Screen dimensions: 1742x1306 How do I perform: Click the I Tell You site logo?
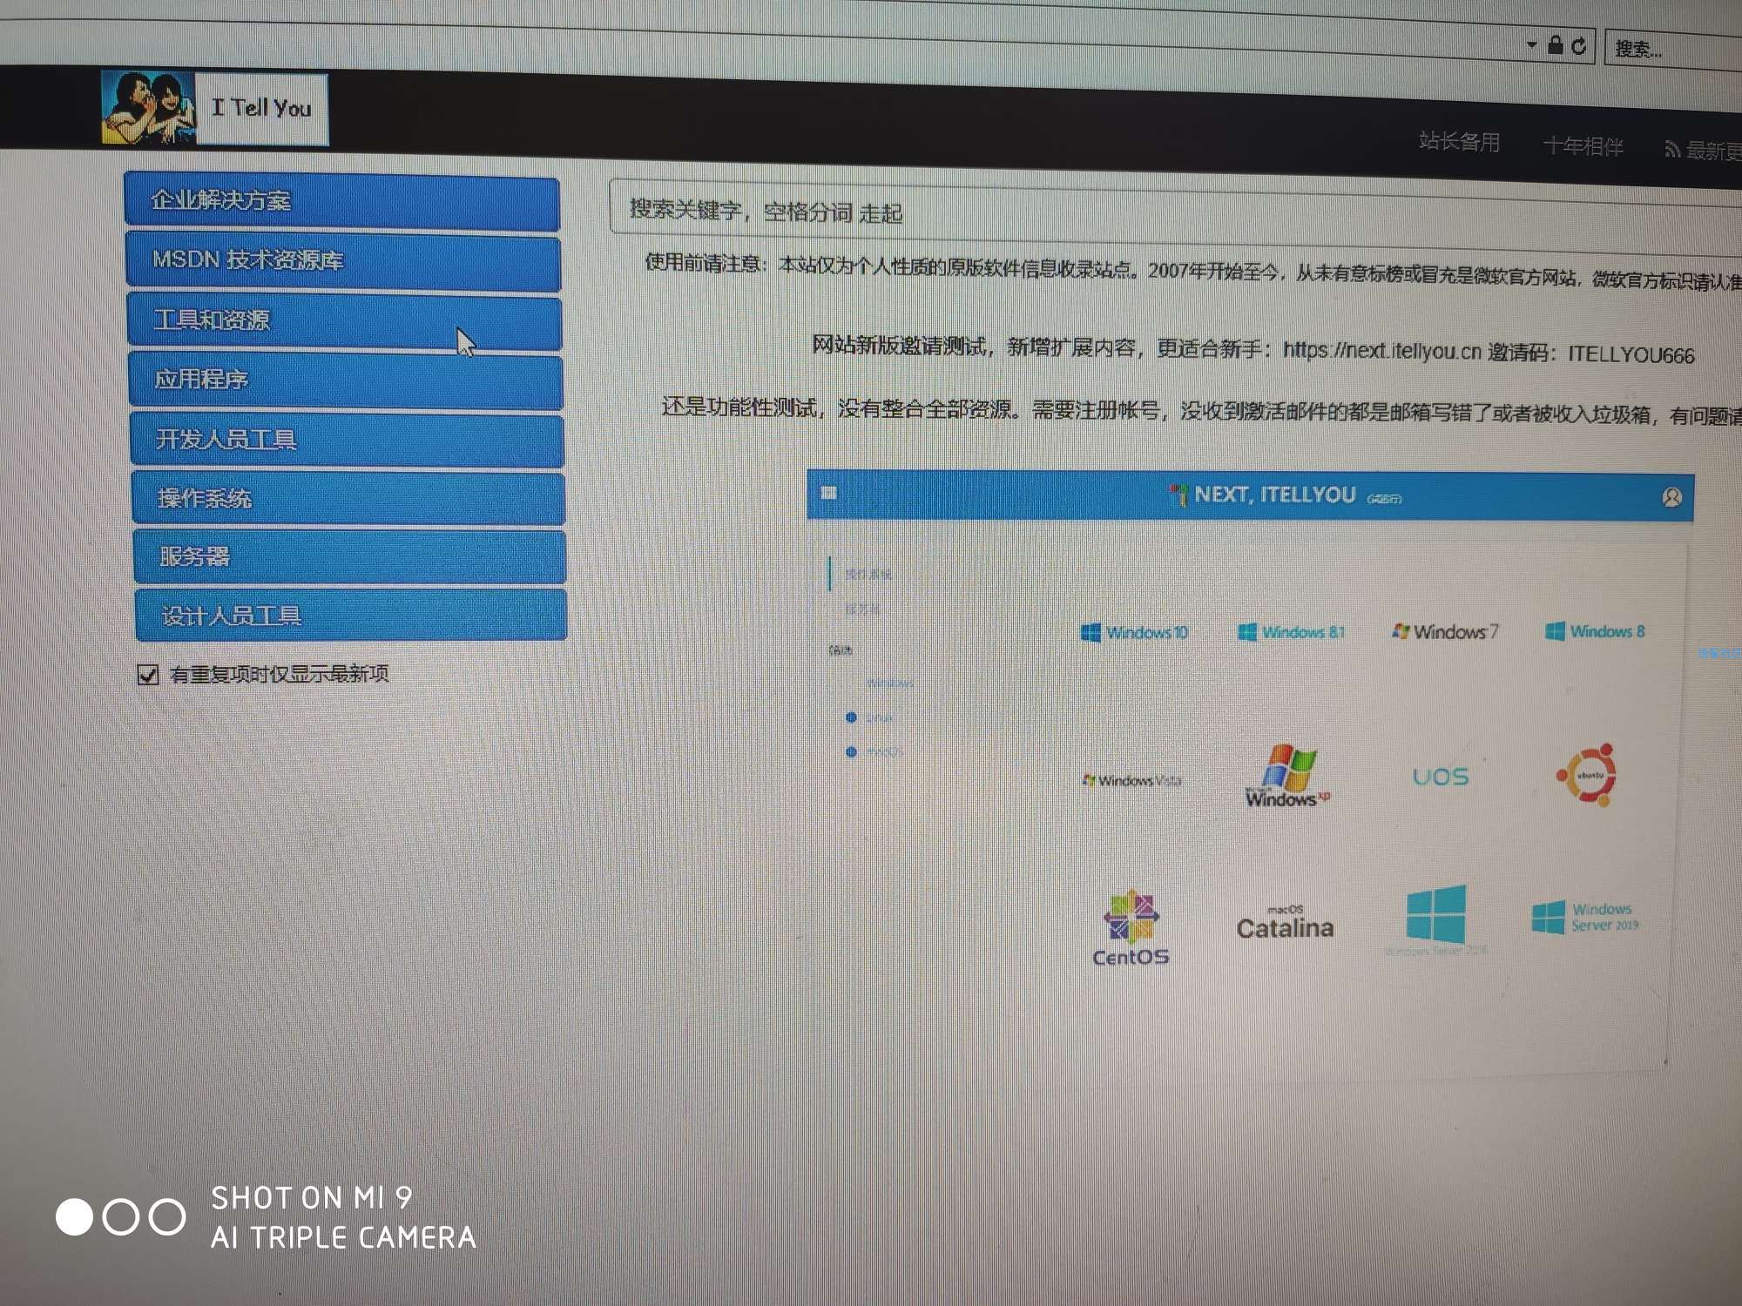tap(214, 108)
